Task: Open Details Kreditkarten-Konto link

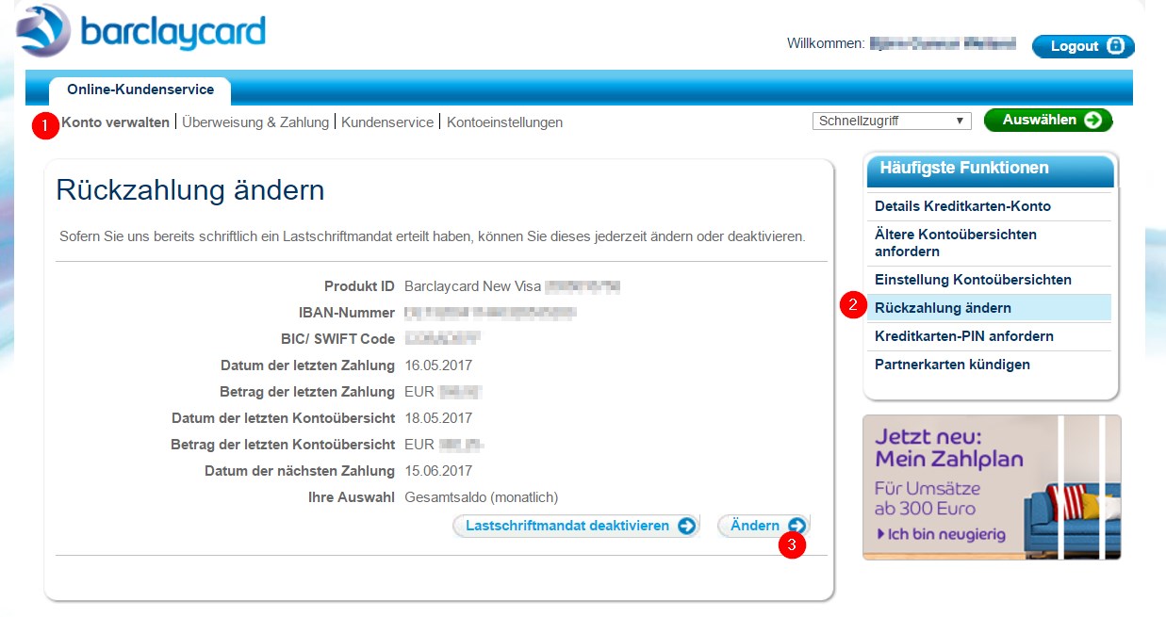Action: tap(962, 206)
